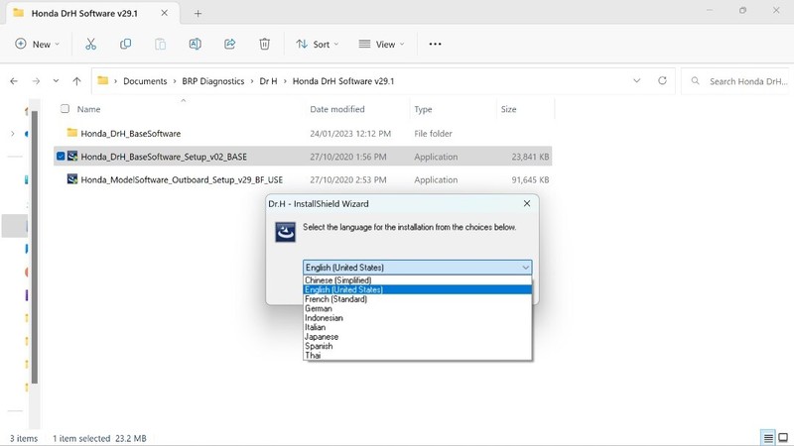
Task: Switch to details view in status bar
Action: pyautogui.click(x=768, y=438)
